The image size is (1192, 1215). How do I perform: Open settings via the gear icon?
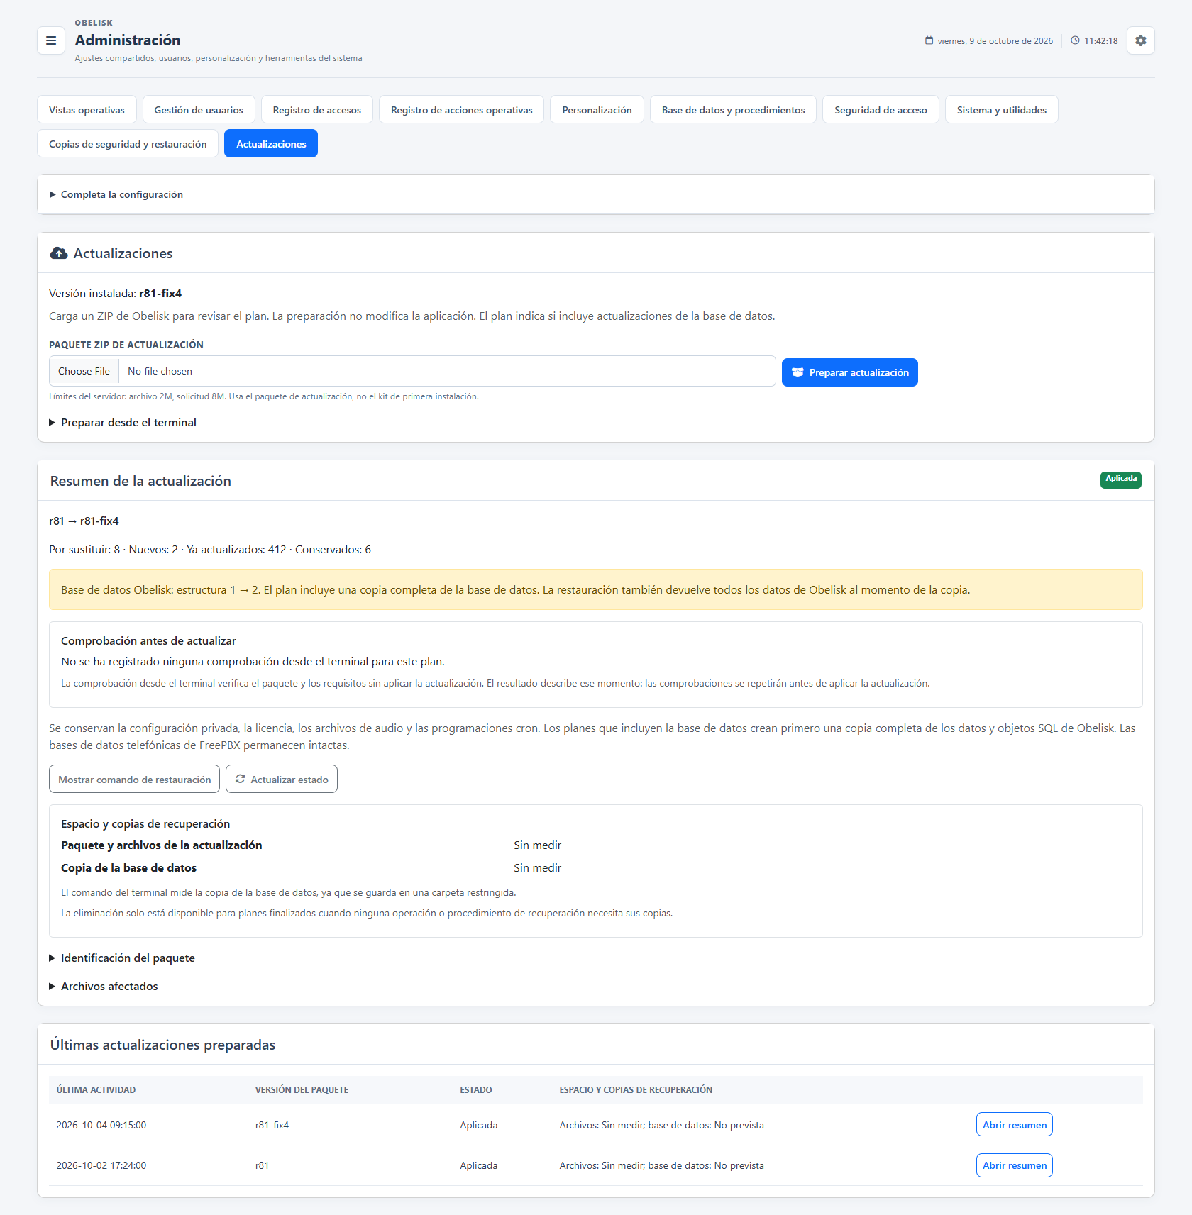pos(1140,40)
